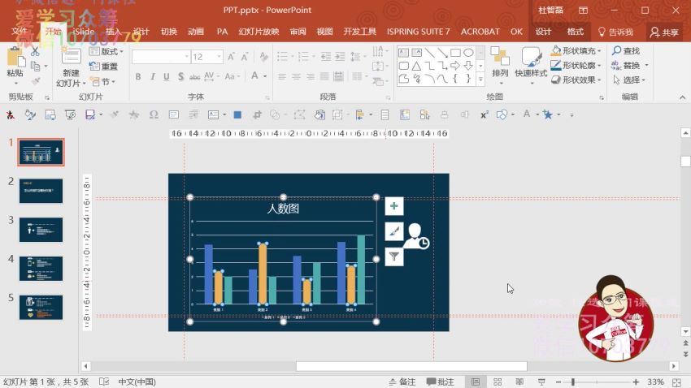Toggle bold text formatting
Image resolution: width=691 pixels, height=388 pixels.
tap(138, 76)
